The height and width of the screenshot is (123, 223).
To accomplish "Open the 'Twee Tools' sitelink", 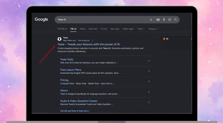I will point(67,59).
